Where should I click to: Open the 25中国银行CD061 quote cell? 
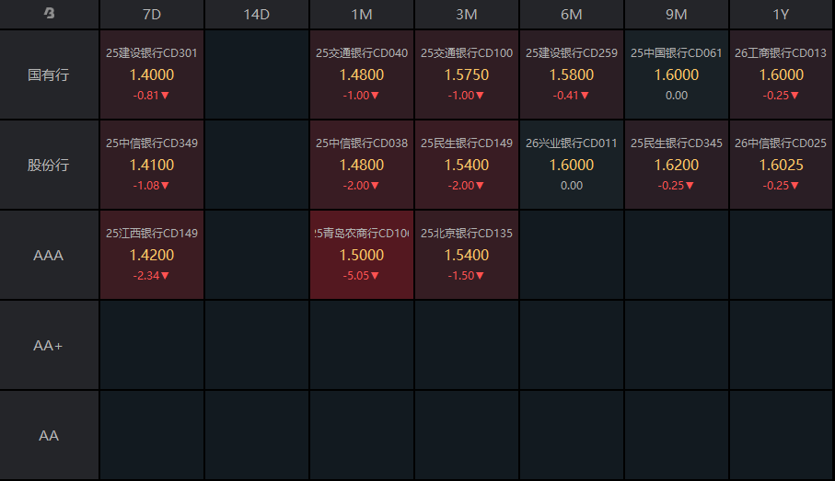(677, 74)
